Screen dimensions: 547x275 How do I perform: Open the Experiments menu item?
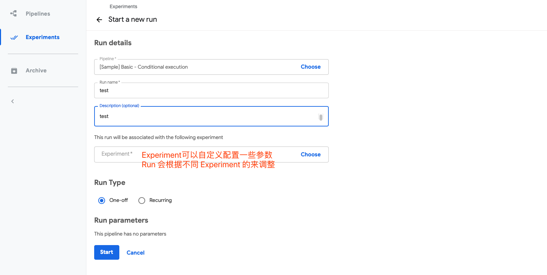pyautogui.click(x=42, y=37)
